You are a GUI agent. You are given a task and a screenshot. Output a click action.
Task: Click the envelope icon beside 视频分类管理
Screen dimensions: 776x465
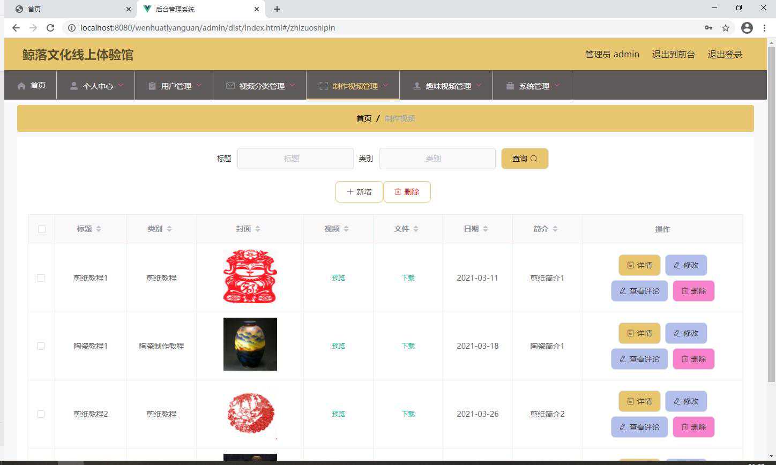click(x=230, y=86)
